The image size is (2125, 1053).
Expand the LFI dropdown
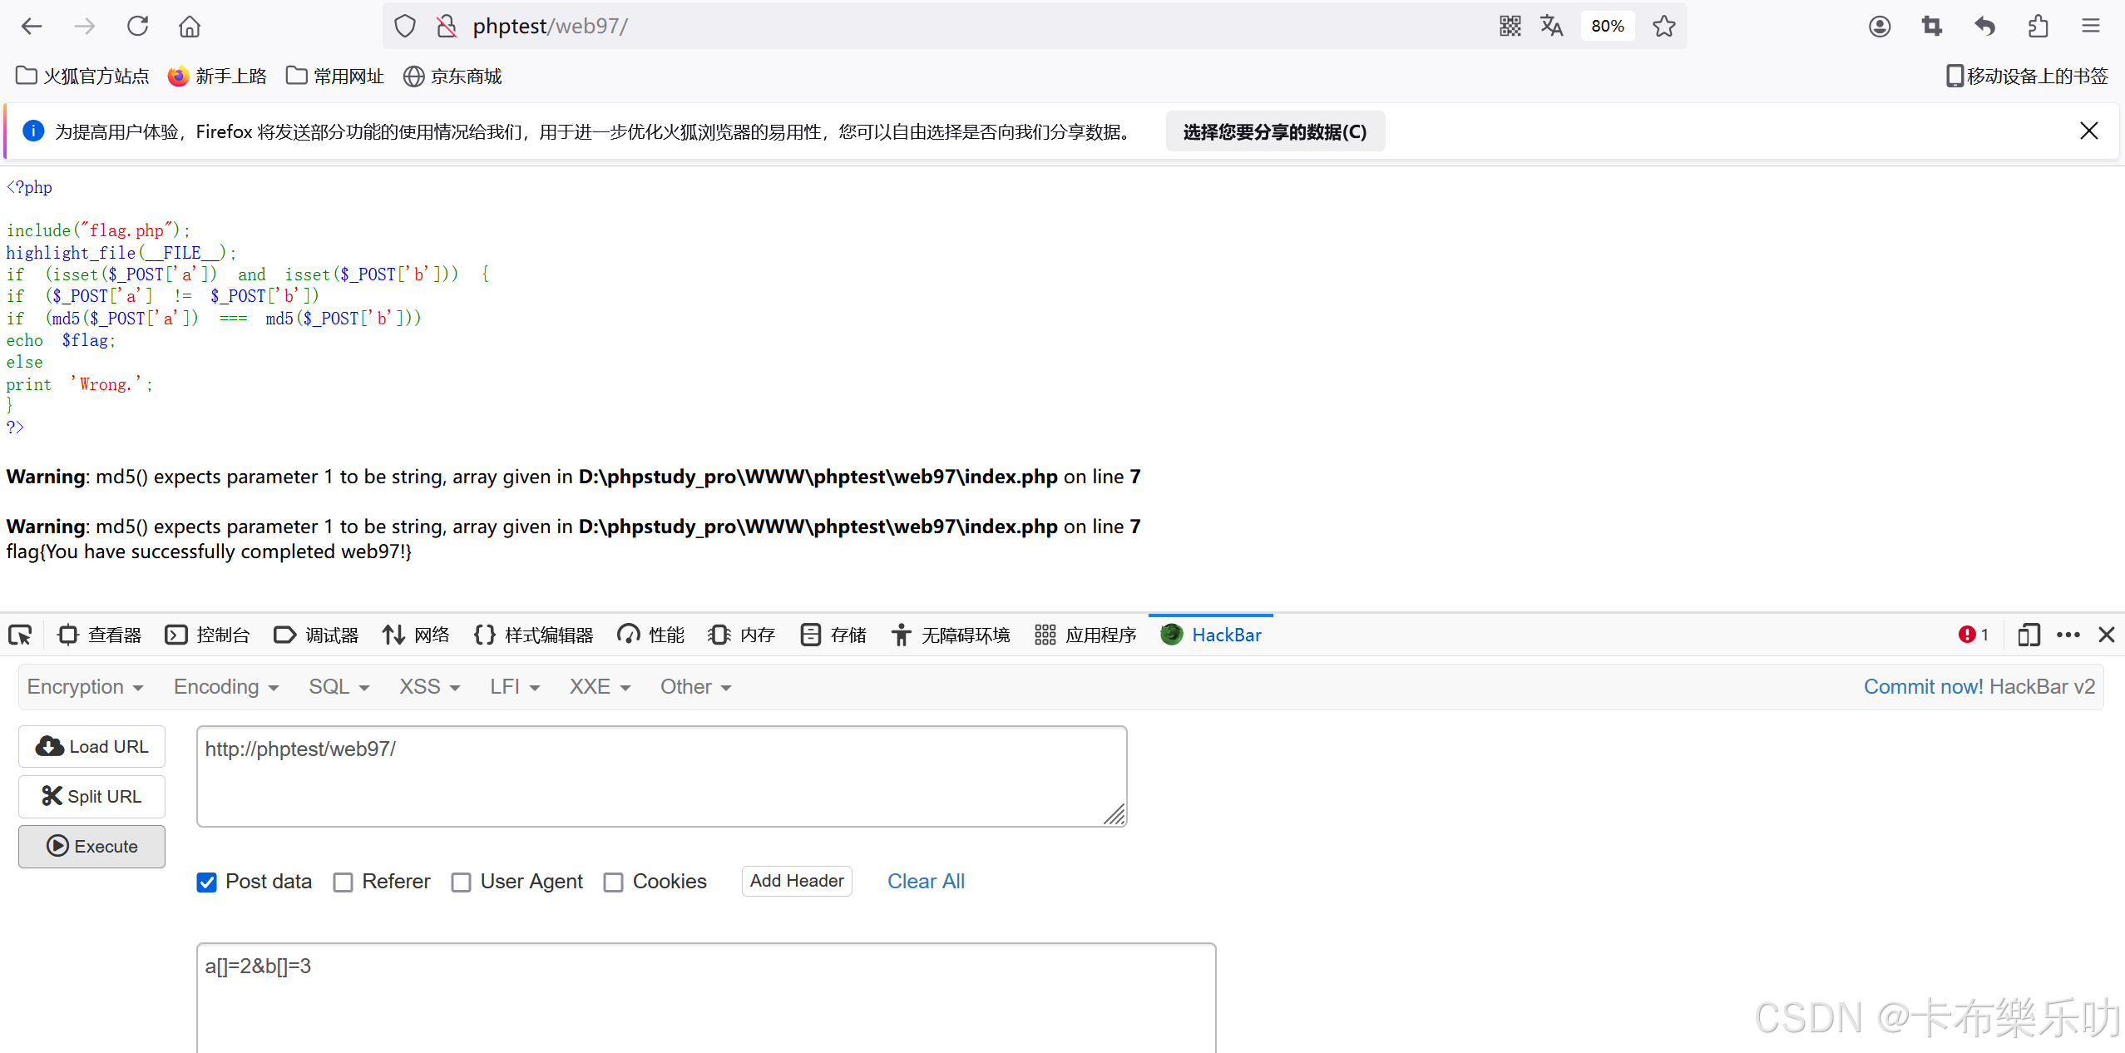[514, 687]
